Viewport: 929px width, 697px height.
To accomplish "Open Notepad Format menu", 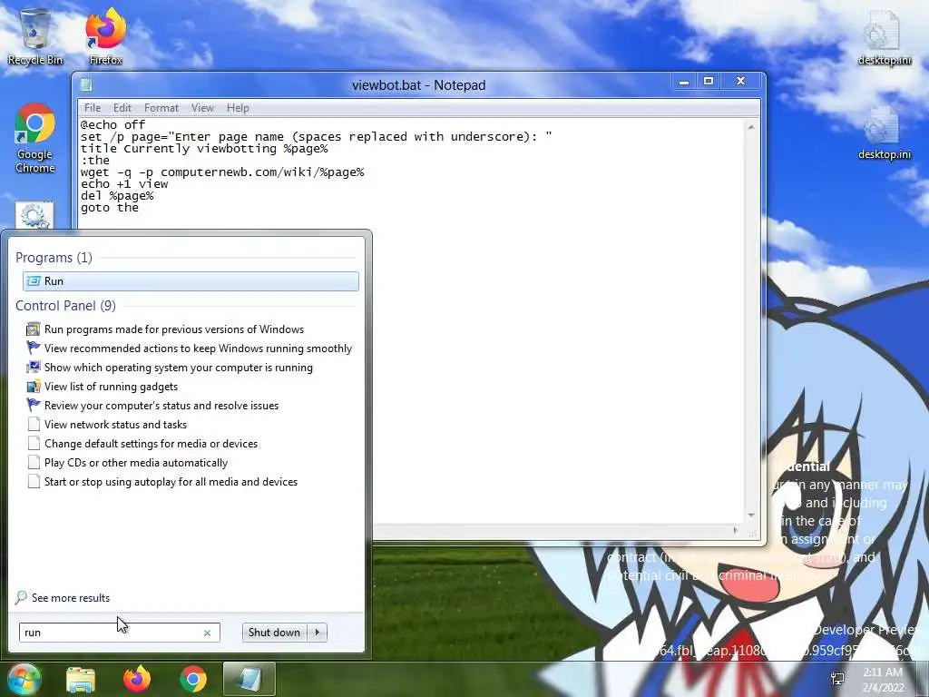I will tap(161, 108).
